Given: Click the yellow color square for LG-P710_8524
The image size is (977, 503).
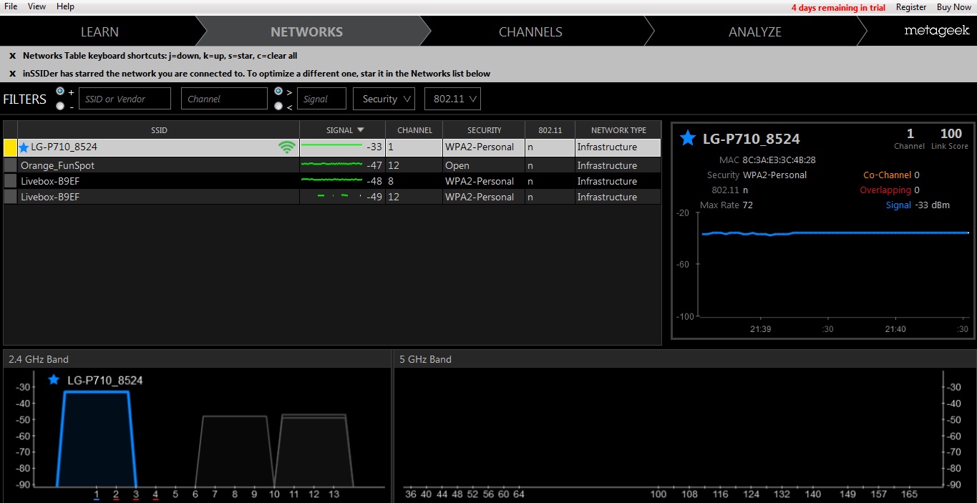Looking at the screenshot, I should click(x=10, y=147).
